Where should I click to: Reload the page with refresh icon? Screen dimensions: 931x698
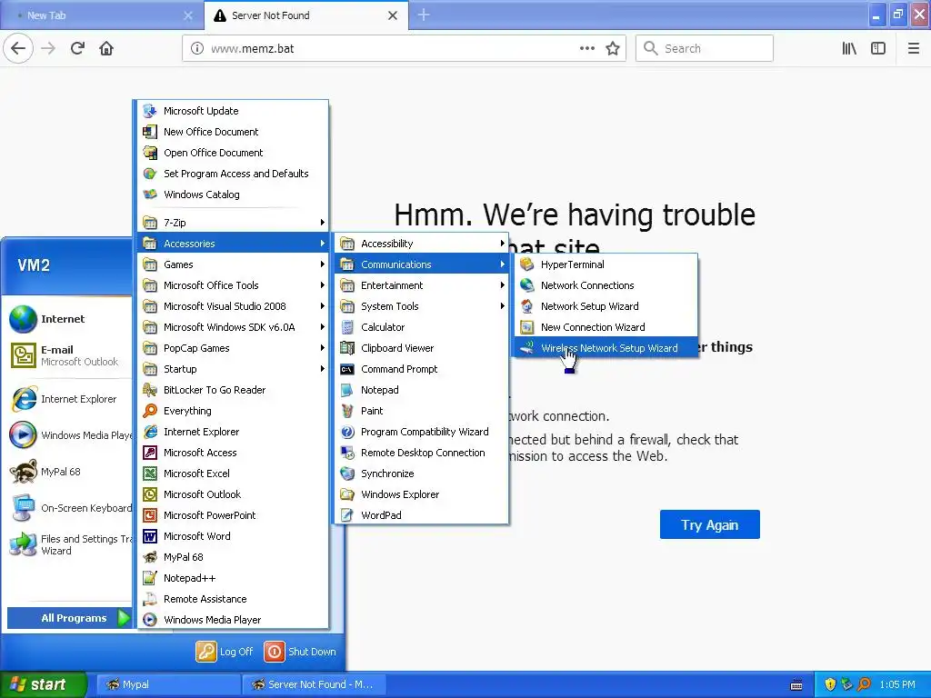(x=78, y=48)
